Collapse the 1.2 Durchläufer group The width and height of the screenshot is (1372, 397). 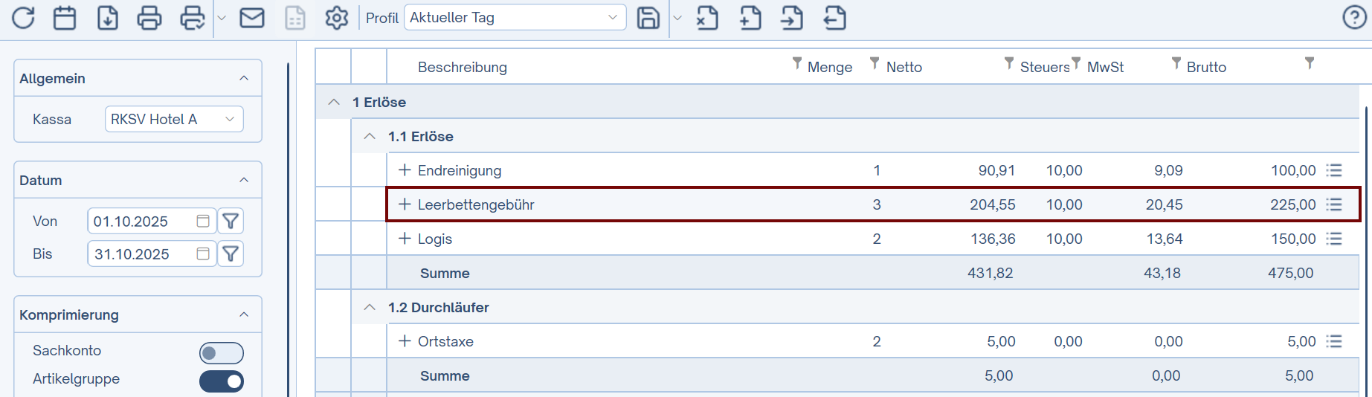pyautogui.click(x=370, y=308)
